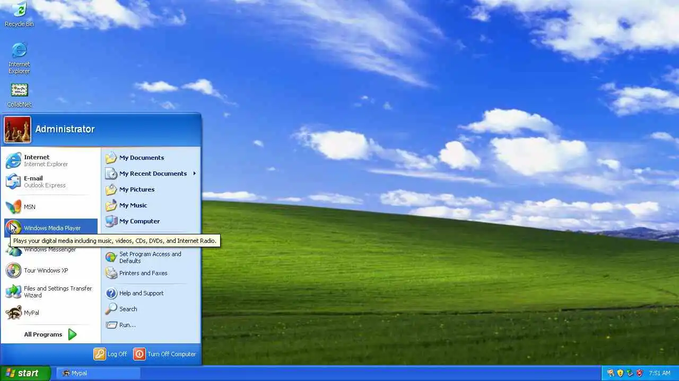Open My Documents folder

tap(151, 158)
